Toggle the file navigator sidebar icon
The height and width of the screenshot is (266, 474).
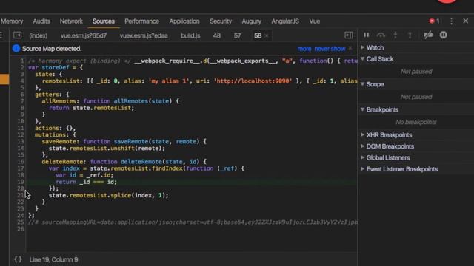click(18, 35)
